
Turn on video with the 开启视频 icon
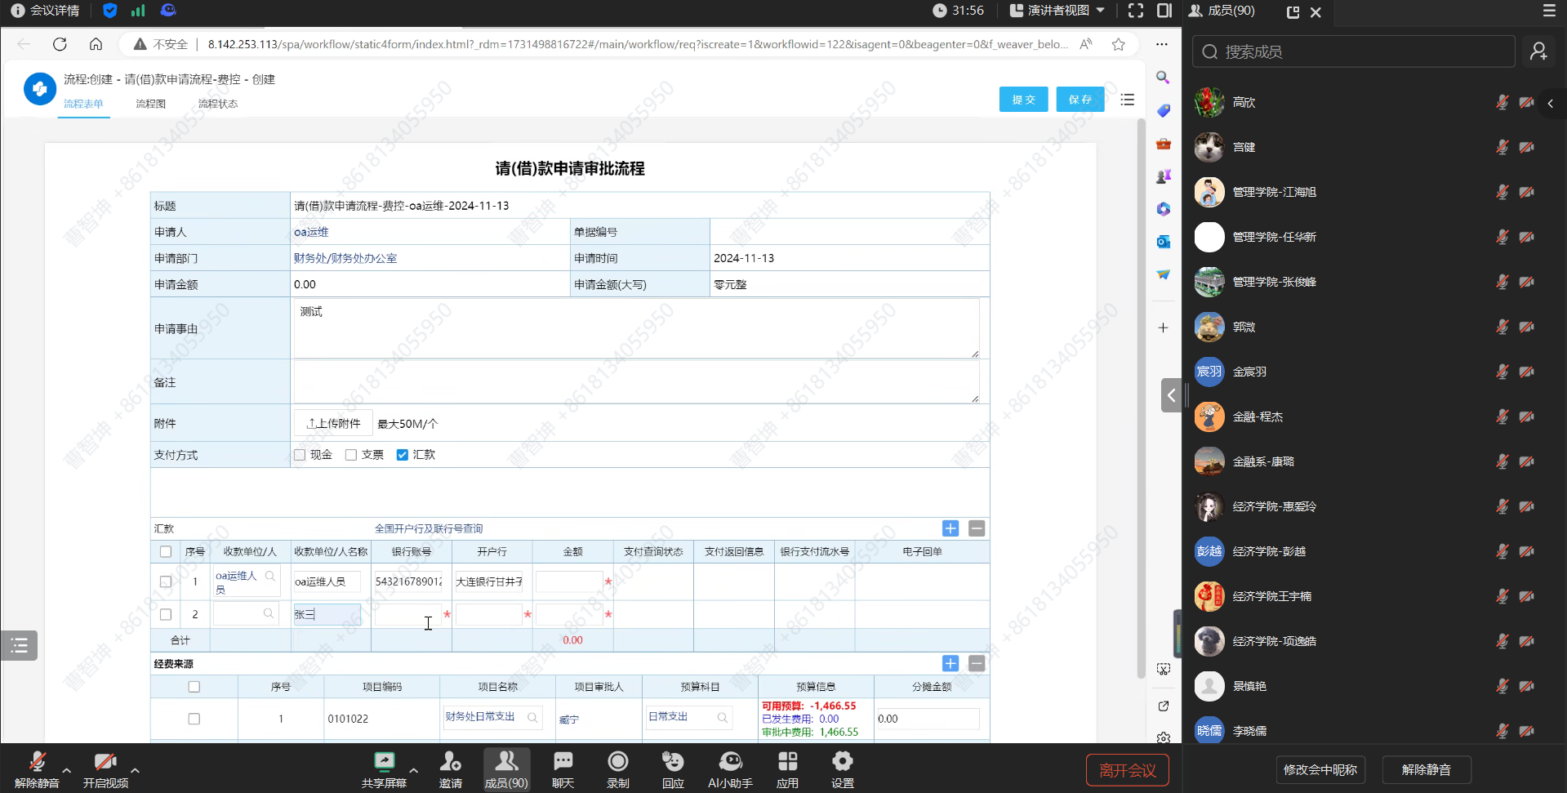click(x=105, y=762)
